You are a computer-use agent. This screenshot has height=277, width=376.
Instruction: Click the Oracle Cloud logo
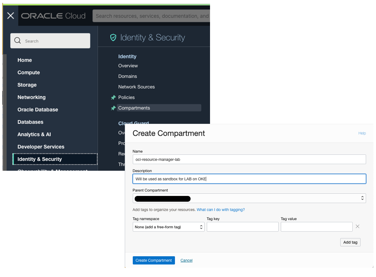pyautogui.click(x=53, y=16)
